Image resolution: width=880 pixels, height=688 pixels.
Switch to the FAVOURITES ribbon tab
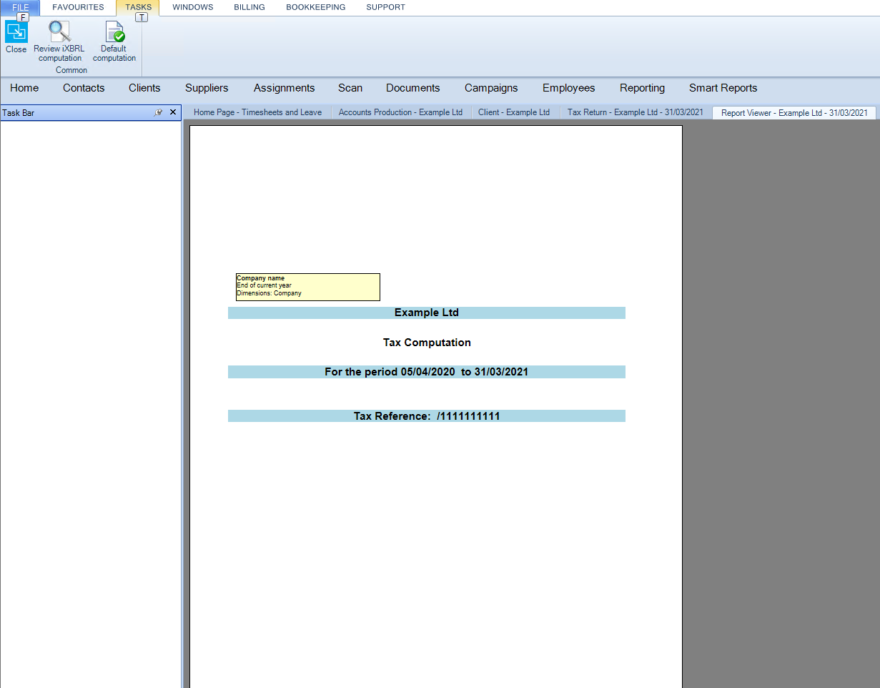[78, 7]
